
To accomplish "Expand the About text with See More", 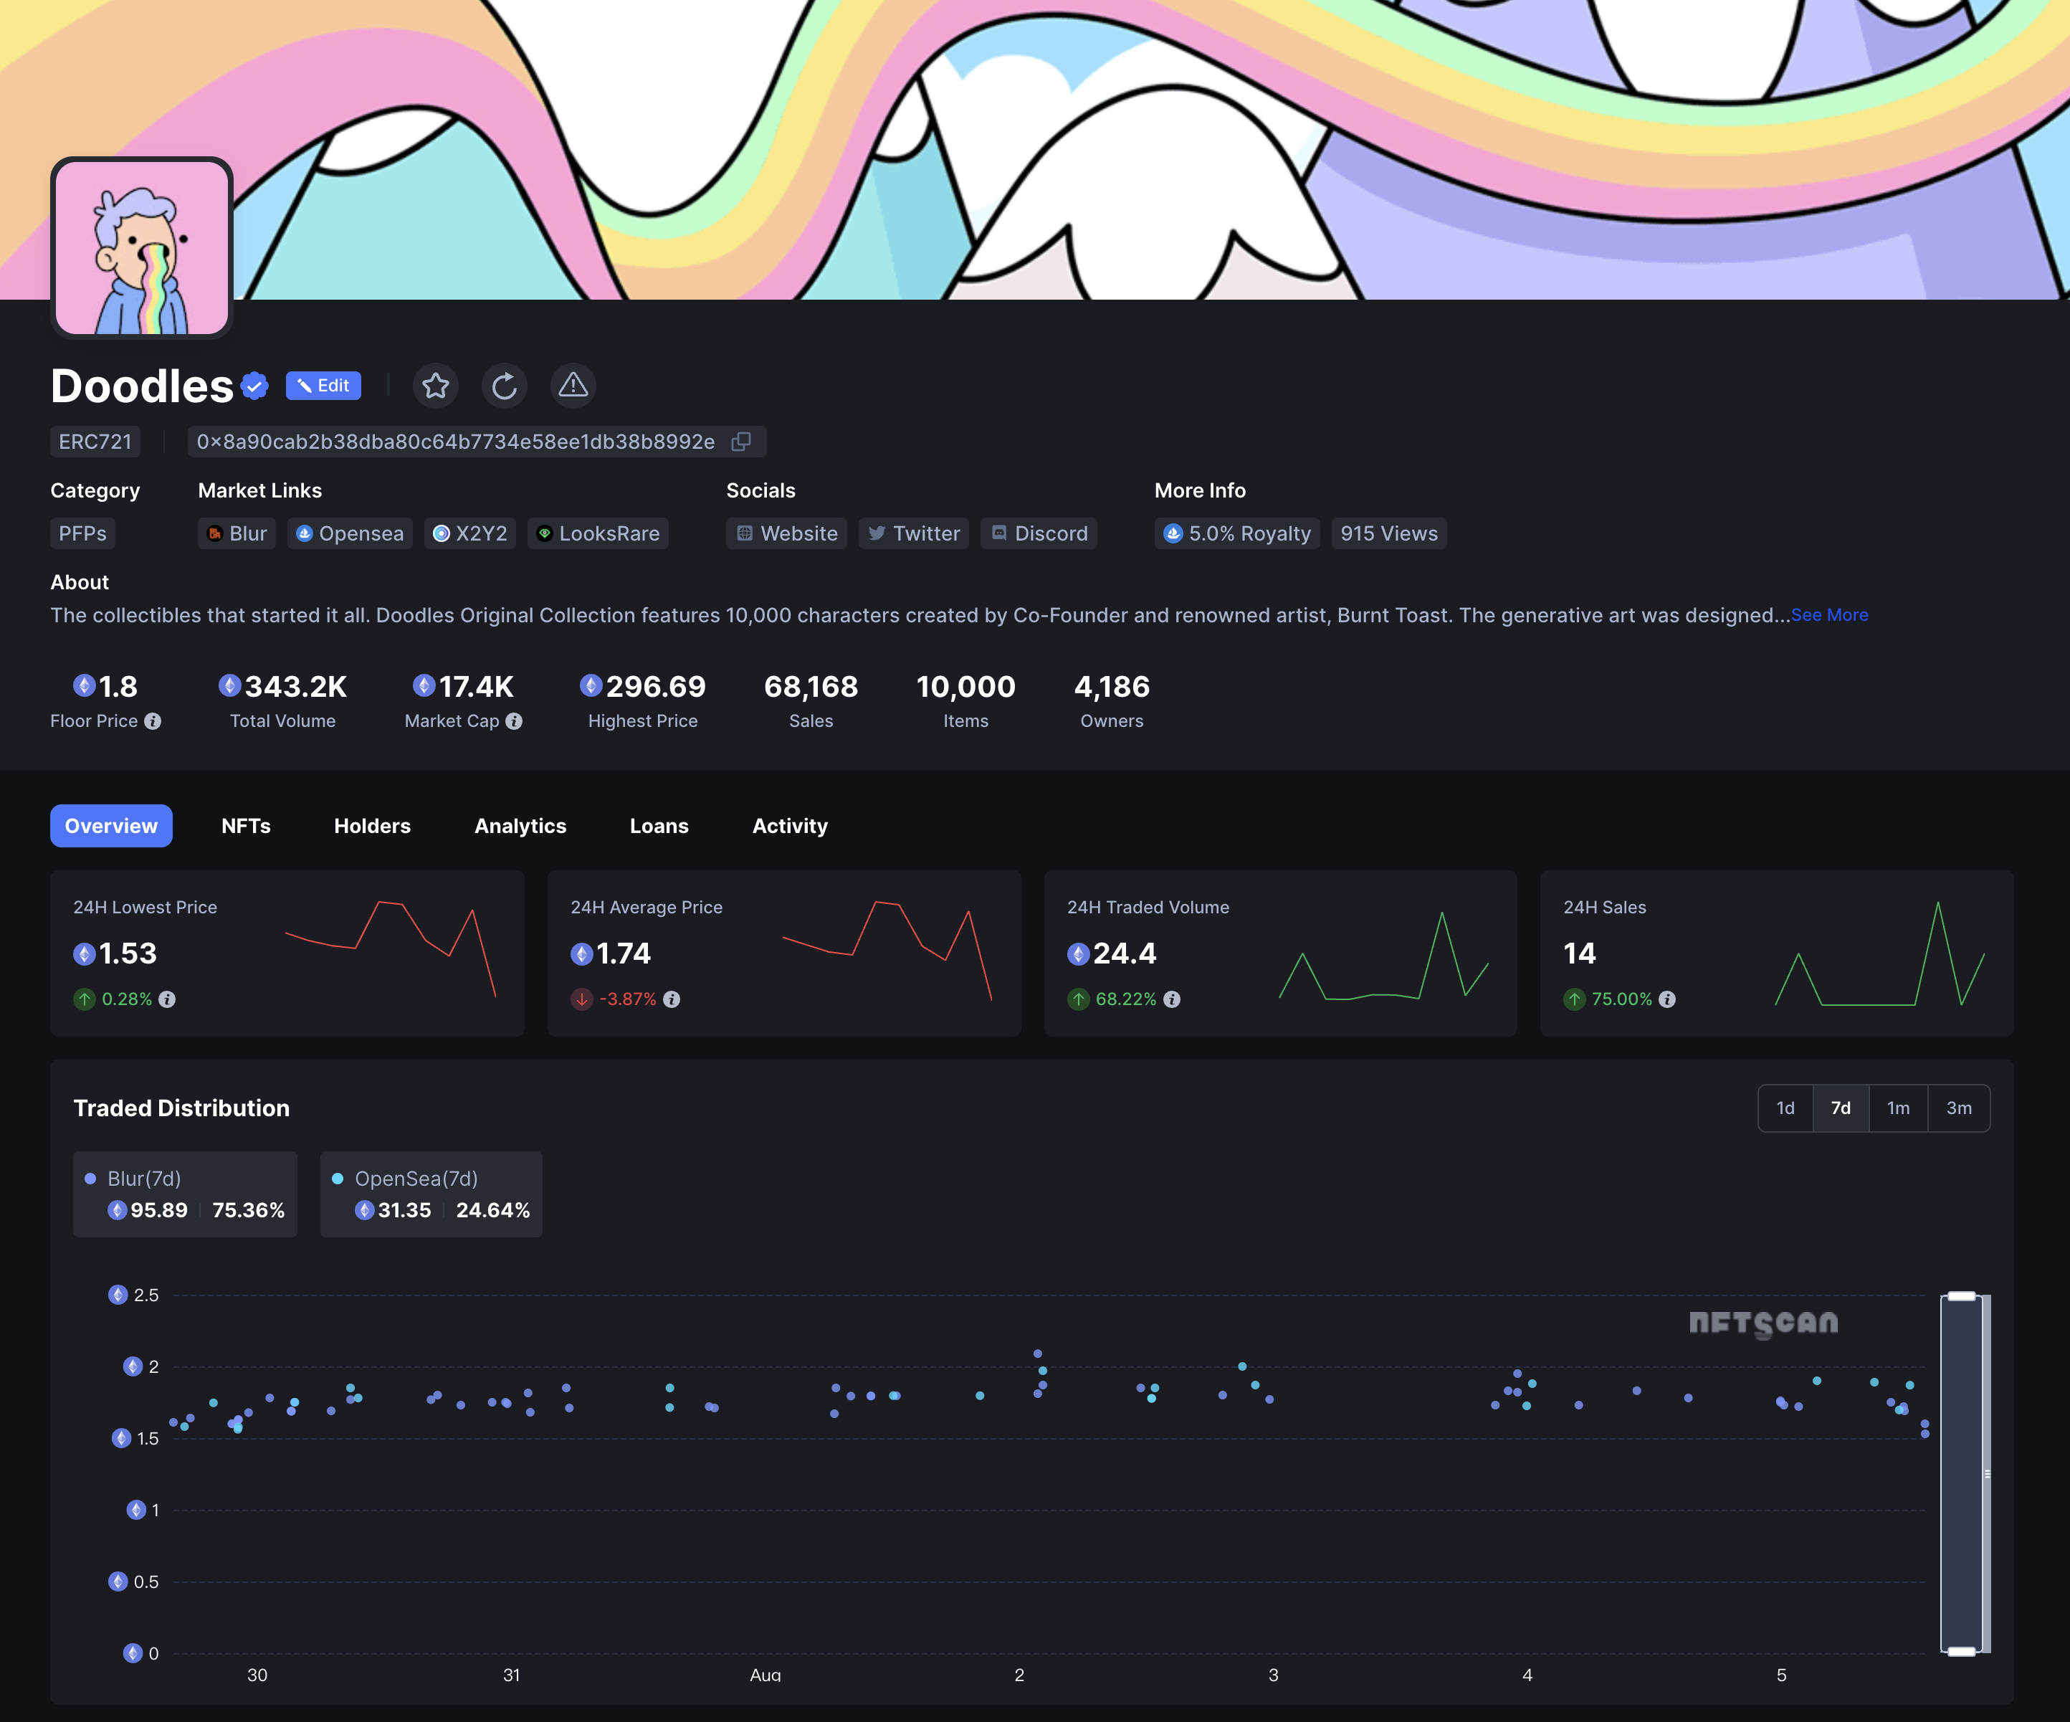I will (1829, 615).
